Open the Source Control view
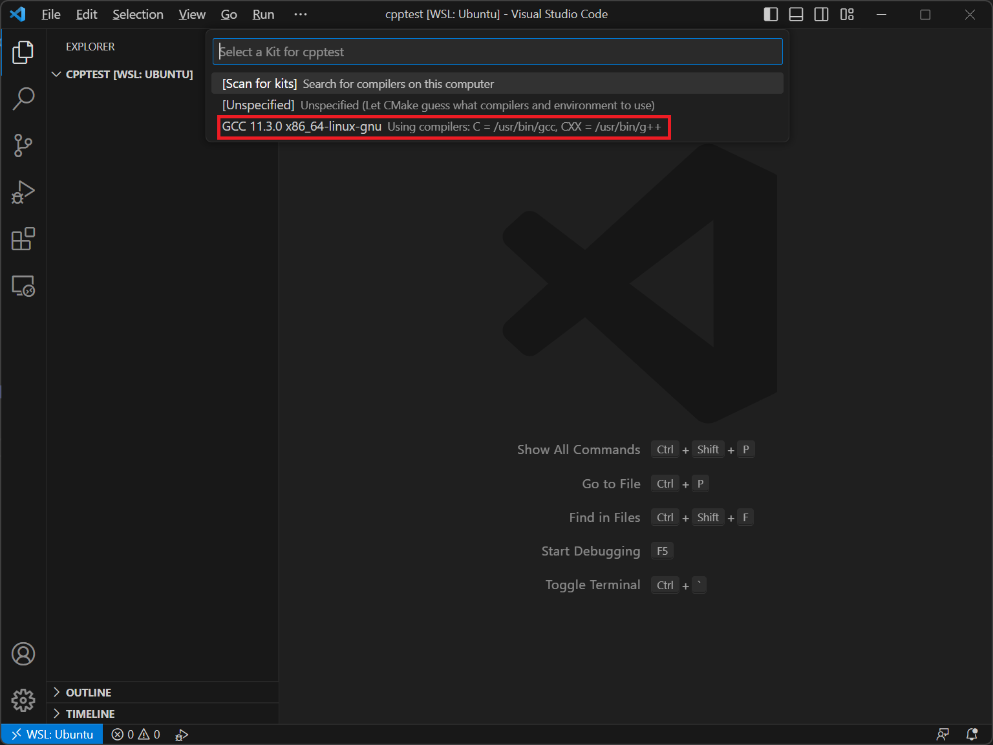Image resolution: width=993 pixels, height=745 pixels. click(x=23, y=146)
